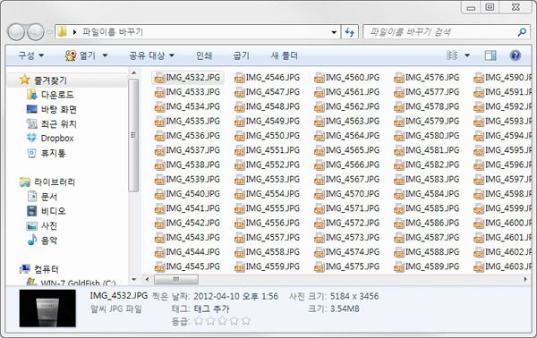537x338 pixels.
Task: Click horizontal scrollbar right arrow
Action: pos(525,280)
